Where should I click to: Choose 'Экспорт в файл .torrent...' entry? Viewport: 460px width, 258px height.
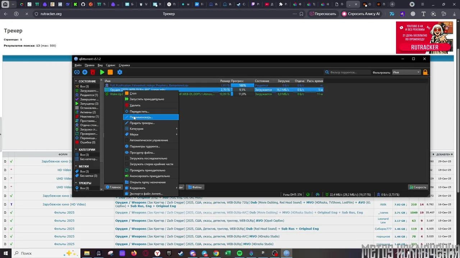pos(151,193)
